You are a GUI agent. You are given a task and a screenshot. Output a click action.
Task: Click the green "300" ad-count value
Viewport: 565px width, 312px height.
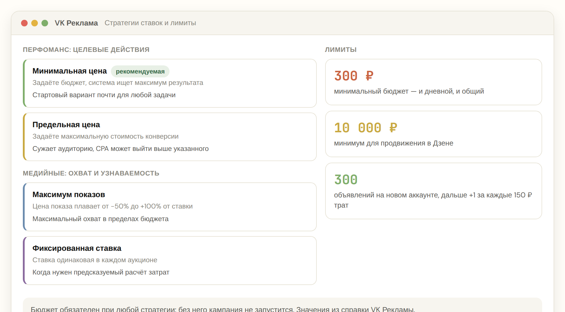(x=346, y=180)
